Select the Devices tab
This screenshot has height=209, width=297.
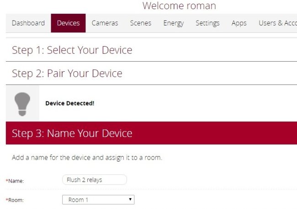click(68, 23)
